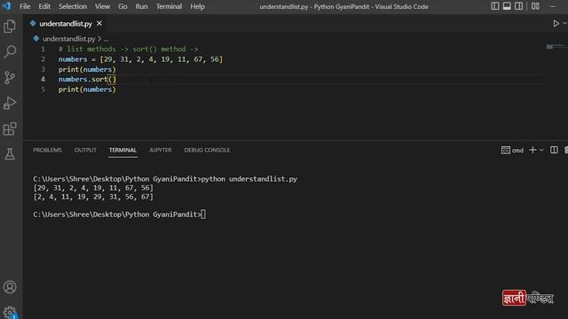Click understandlist.py in breadcrumb
This screenshot has height=319, width=568.
(x=68, y=39)
